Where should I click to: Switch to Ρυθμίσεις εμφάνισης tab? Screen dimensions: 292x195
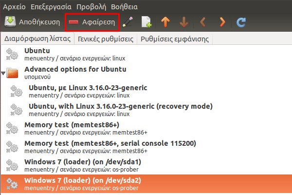(175, 39)
